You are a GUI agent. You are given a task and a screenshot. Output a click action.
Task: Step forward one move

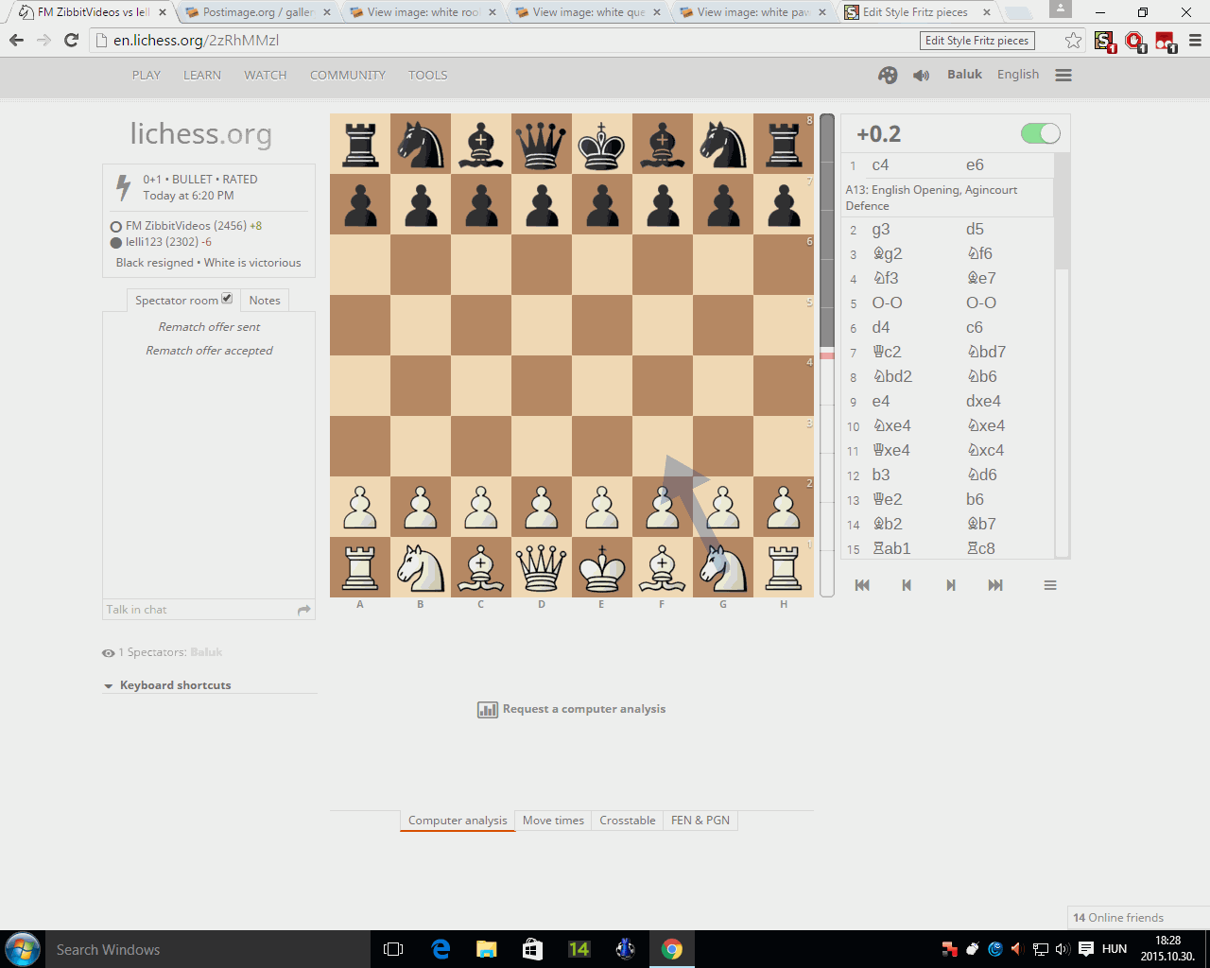click(x=951, y=585)
